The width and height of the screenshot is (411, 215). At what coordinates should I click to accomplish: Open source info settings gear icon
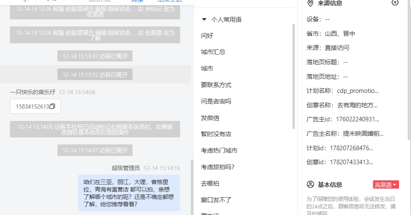[x=395, y=3]
